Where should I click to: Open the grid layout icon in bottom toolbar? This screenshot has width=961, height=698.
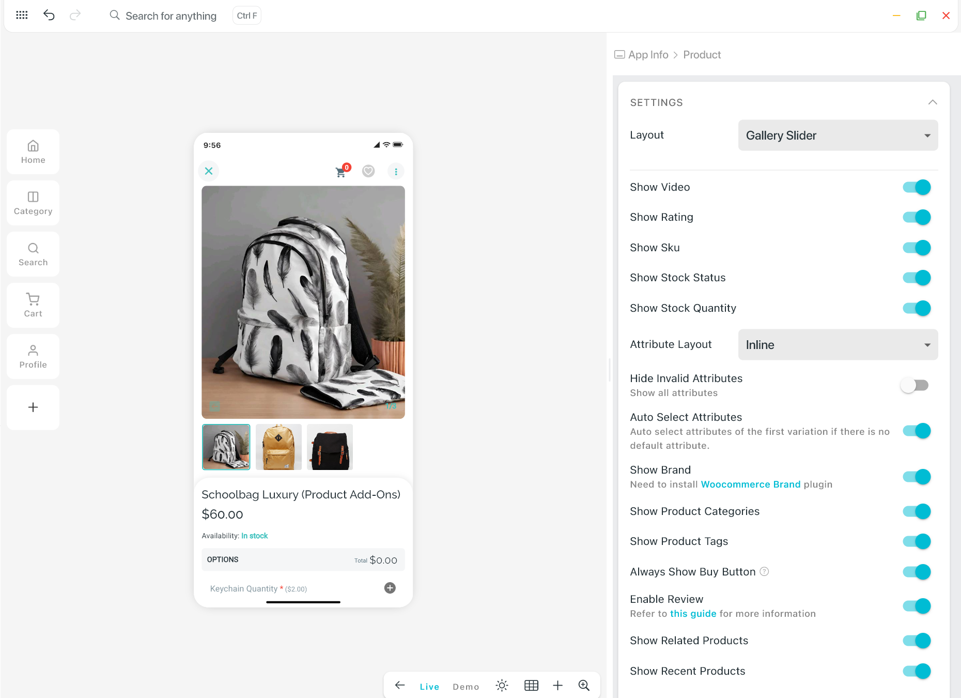click(531, 686)
